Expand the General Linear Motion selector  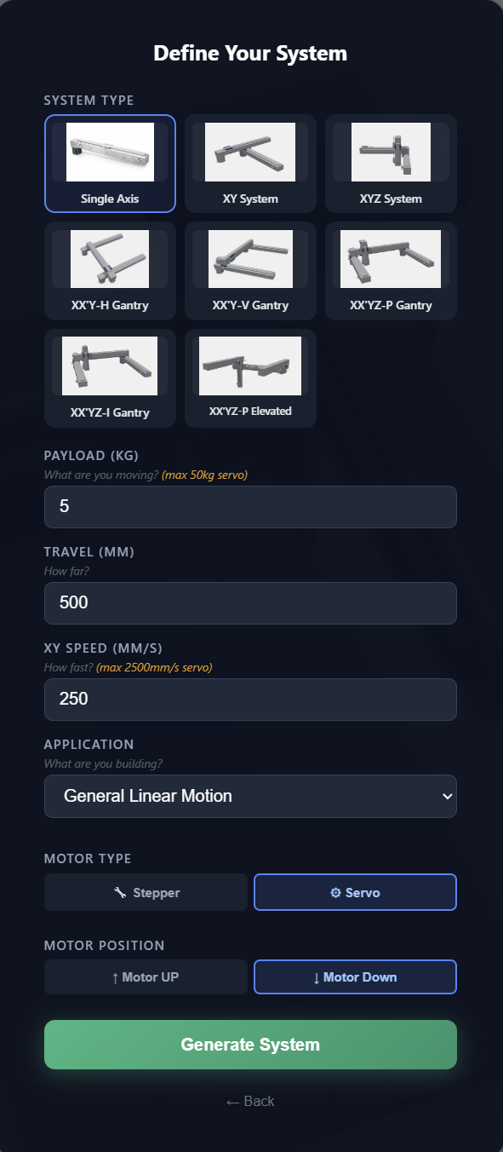(x=250, y=796)
